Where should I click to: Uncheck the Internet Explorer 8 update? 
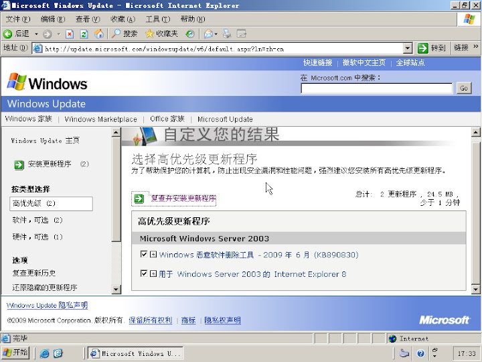[x=143, y=273]
